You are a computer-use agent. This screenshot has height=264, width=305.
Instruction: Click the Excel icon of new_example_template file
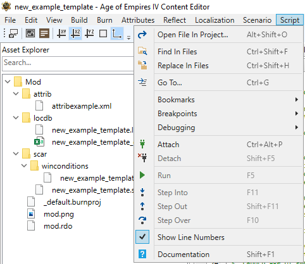click(39, 142)
